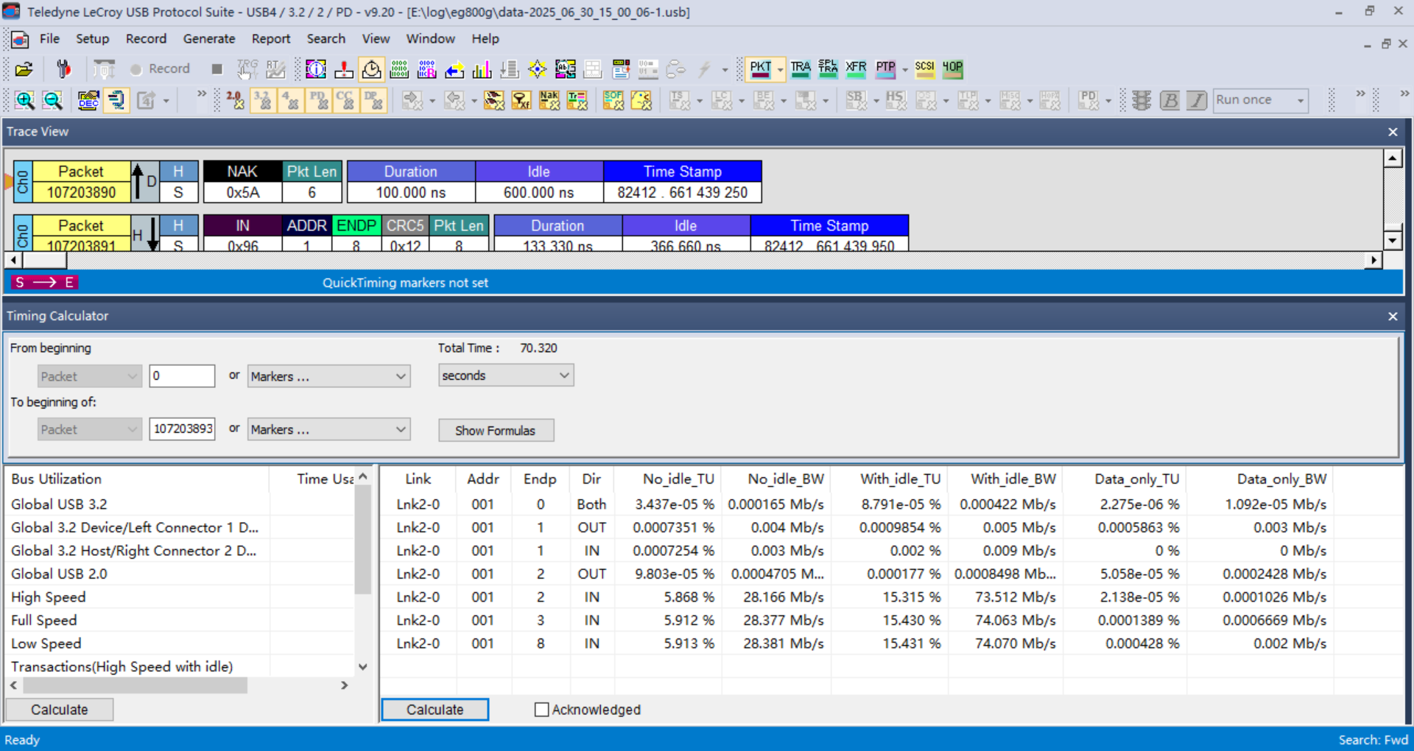Open the Run once dropdown
This screenshot has width=1414, height=751.
(1261, 100)
